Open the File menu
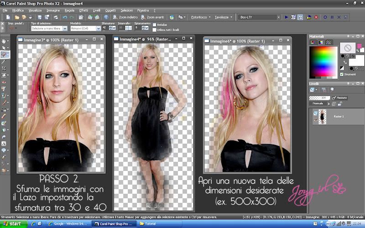This screenshot has height=228, width=365. [5, 10]
